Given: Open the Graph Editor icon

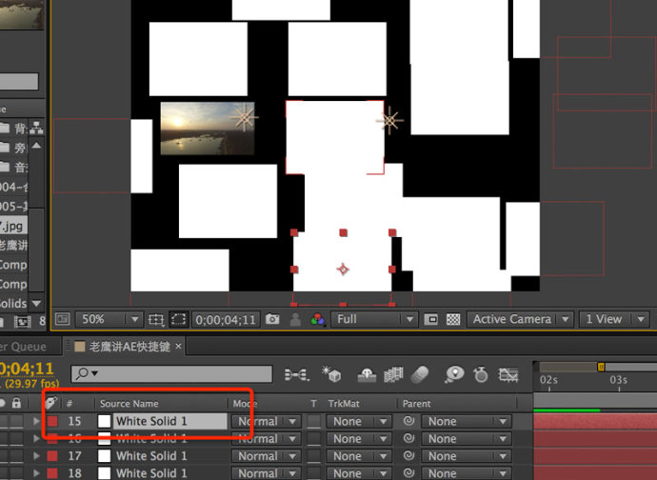Looking at the screenshot, I should pos(508,374).
